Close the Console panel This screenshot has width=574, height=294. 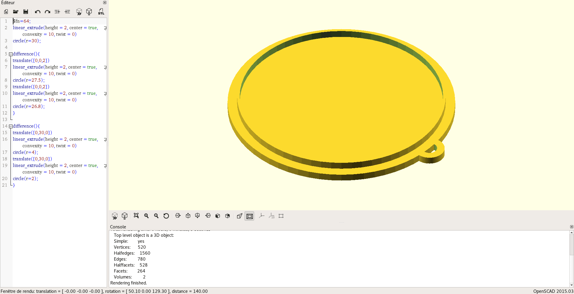(572, 227)
